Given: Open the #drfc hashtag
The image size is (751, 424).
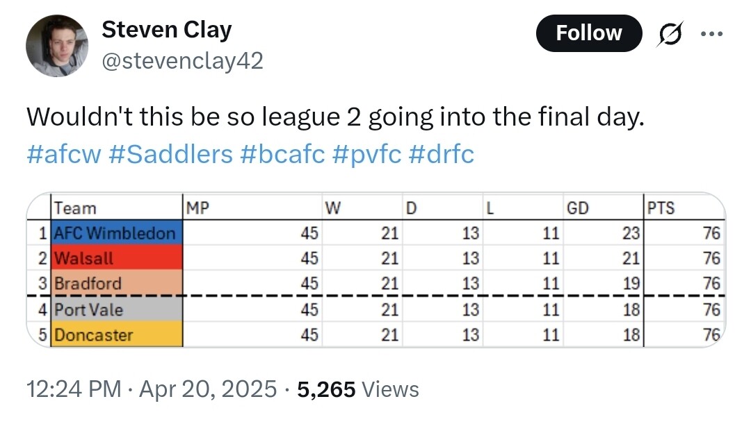Looking at the screenshot, I should click(441, 154).
